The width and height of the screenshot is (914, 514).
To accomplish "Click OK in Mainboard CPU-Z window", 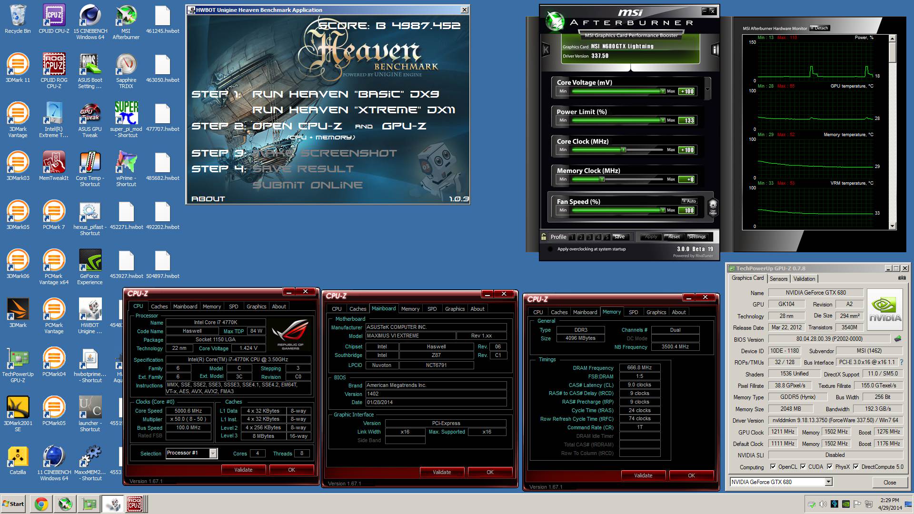I will click(490, 472).
